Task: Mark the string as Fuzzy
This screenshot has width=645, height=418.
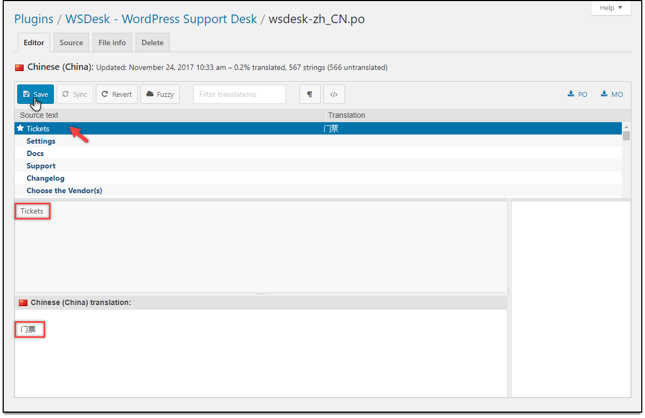Action: pyautogui.click(x=160, y=94)
